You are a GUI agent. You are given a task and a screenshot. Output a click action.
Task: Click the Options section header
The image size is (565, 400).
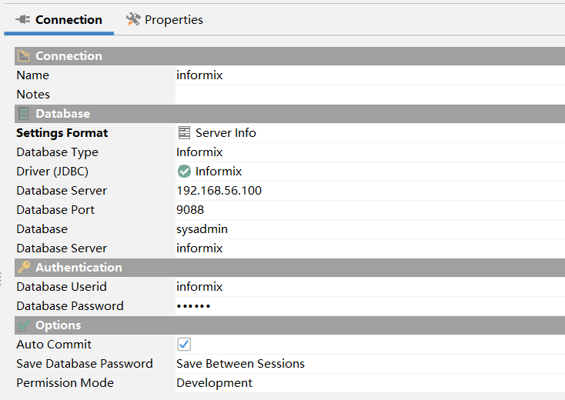click(x=289, y=325)
